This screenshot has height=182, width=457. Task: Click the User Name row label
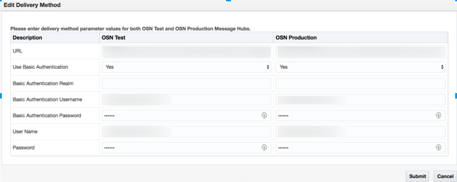coord(25,132)
